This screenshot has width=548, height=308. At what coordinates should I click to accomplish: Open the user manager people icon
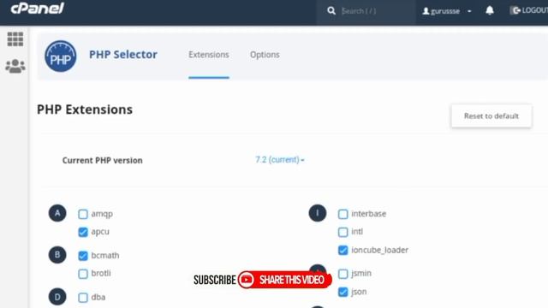click(x=15, y=66)
